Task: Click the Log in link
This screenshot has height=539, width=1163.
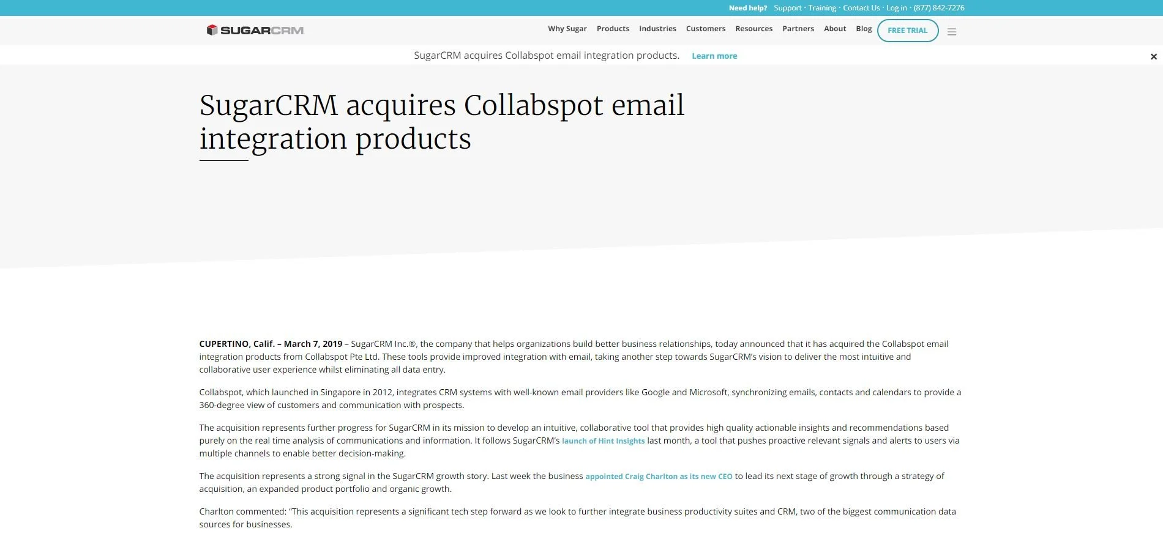Action: tap(897, 8)
